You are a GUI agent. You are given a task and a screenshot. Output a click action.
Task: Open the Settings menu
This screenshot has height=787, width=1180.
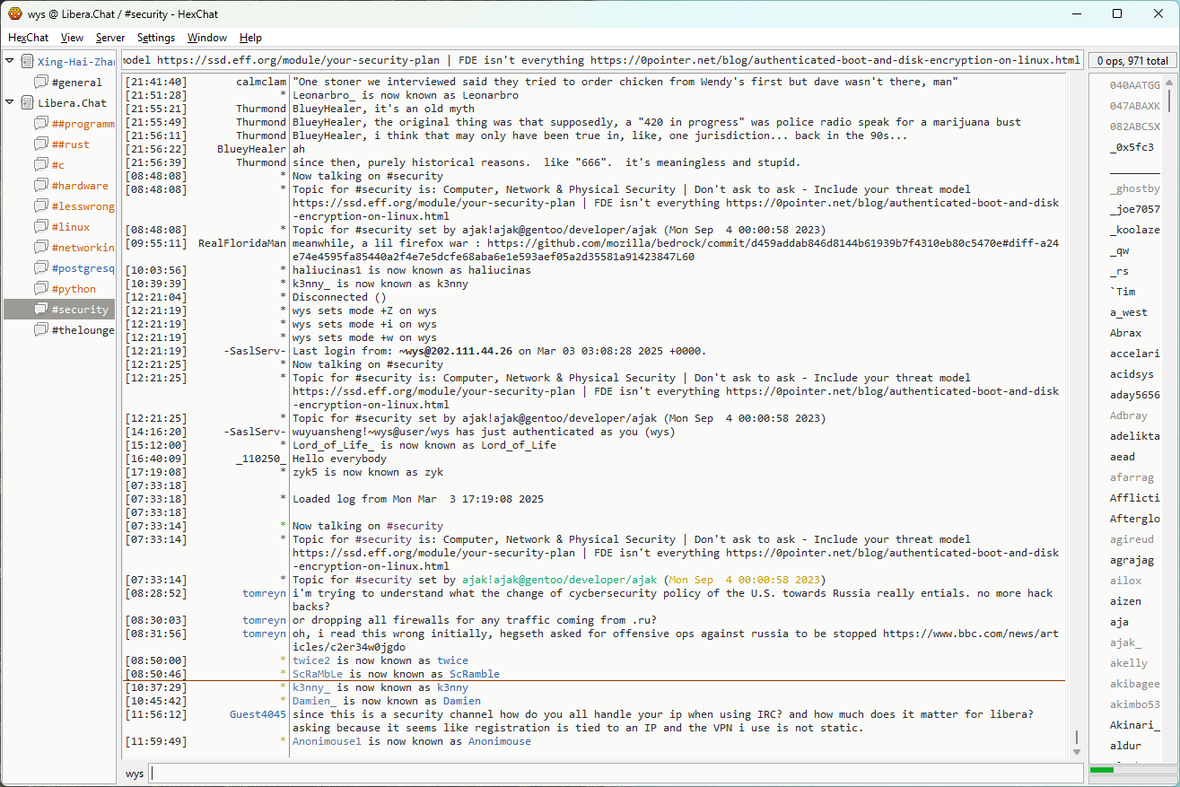[x=156, y=38]
